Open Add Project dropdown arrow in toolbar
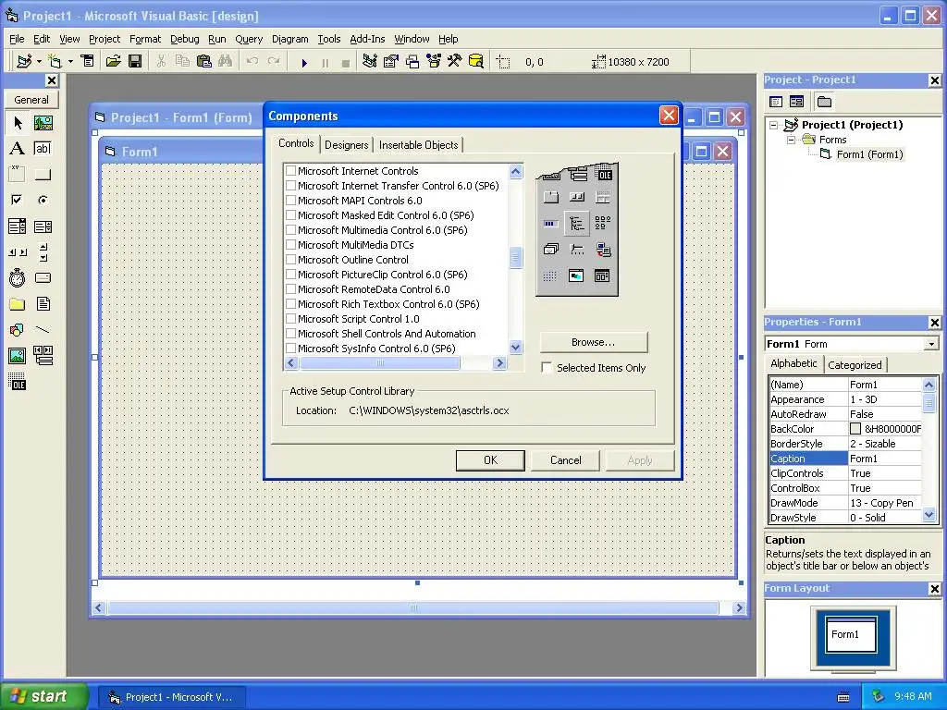The image size is (947, 710). (x=39, y=61)
